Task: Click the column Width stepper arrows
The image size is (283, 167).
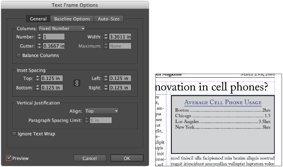Action: point(105,37)
